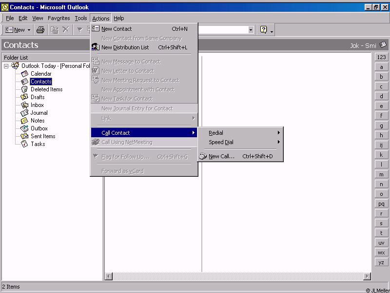The width and height of the screenshot is (390, 293).
Task: Expand the Speed Dial submenu
Action: [x=240, y=142]
